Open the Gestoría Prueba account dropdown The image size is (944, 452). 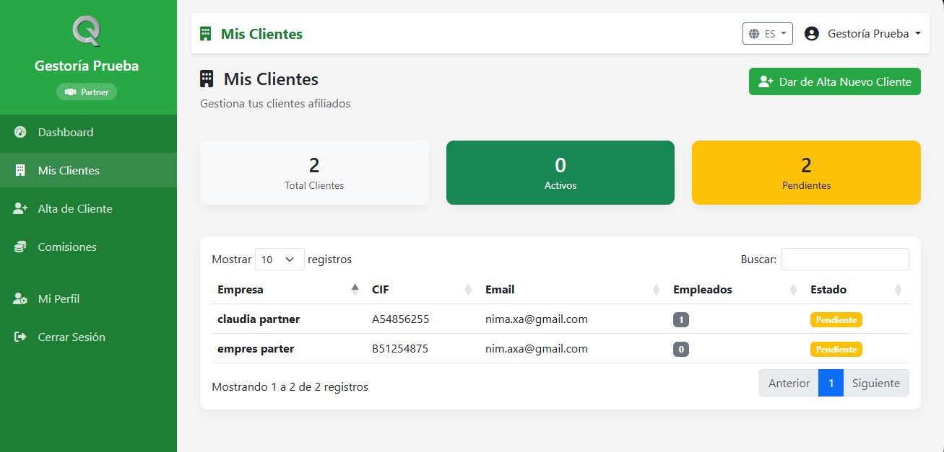[862, 33]
